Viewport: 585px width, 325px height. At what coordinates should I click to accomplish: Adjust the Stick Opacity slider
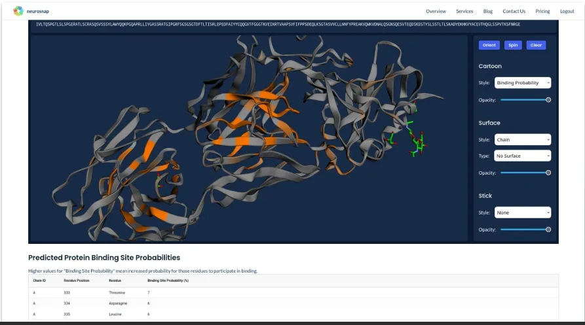[525, 230]
